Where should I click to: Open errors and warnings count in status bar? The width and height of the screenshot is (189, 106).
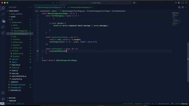pyautogui.click(x=20, y=103)
